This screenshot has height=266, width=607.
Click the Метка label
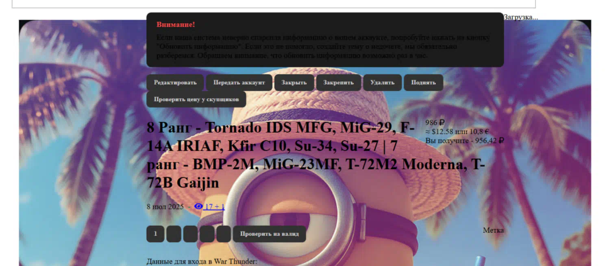(493, 230)
